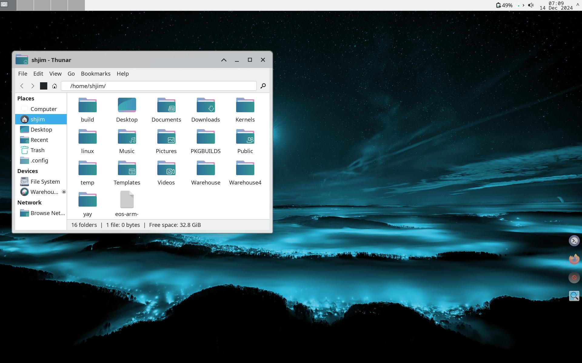This screenshot has width=582, height=363.
Task: Click the Thunar title bar folder icon
Action: [x=22, y=60]
